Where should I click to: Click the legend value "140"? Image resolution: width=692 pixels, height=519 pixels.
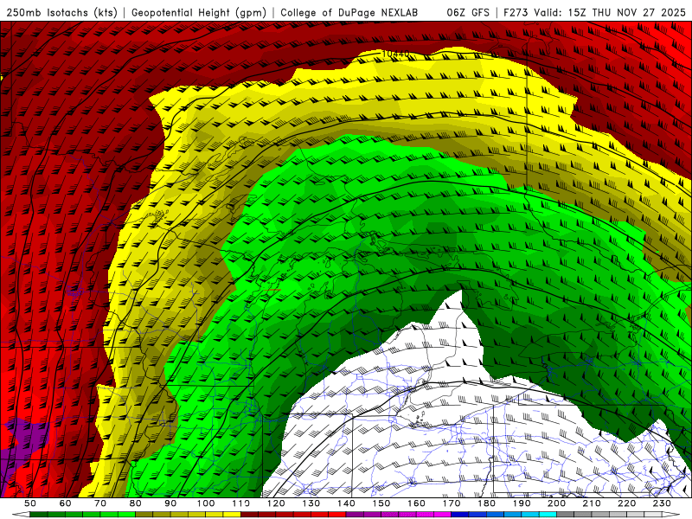[346, 503]
